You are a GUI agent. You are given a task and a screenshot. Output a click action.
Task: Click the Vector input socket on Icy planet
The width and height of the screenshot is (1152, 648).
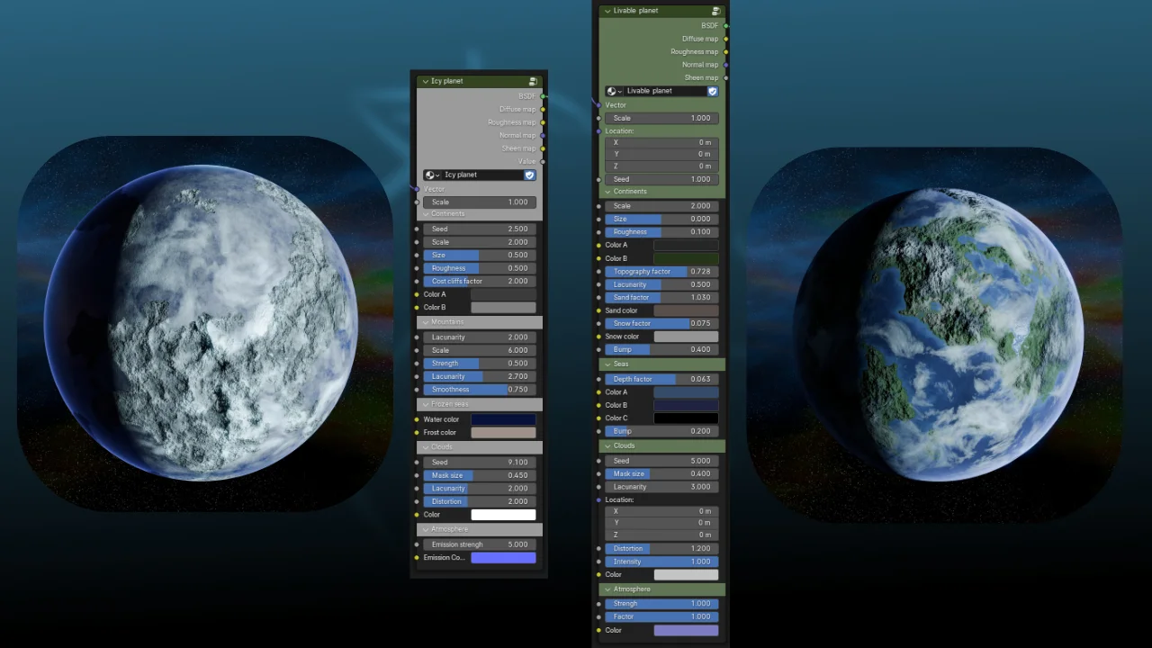[x=417, y=189]
